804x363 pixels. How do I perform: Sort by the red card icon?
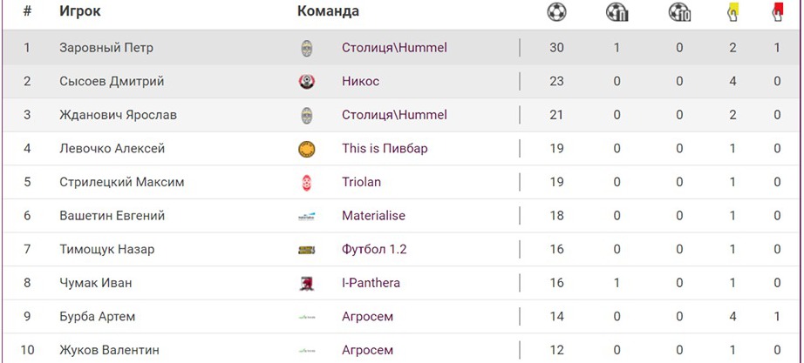click(x=777, y=11)
